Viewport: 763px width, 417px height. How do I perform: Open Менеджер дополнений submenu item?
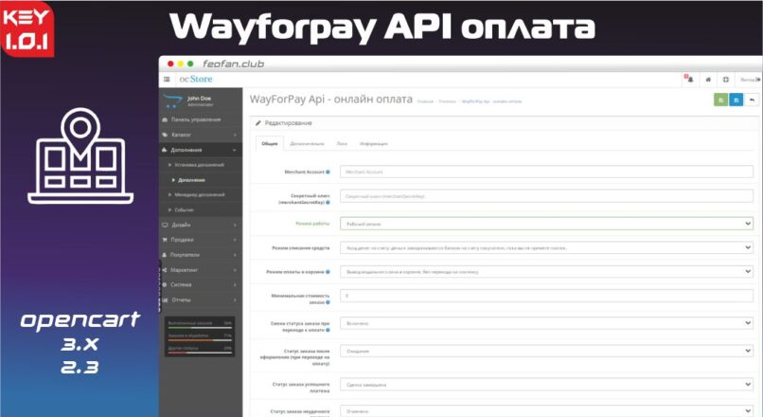[201, 194]
